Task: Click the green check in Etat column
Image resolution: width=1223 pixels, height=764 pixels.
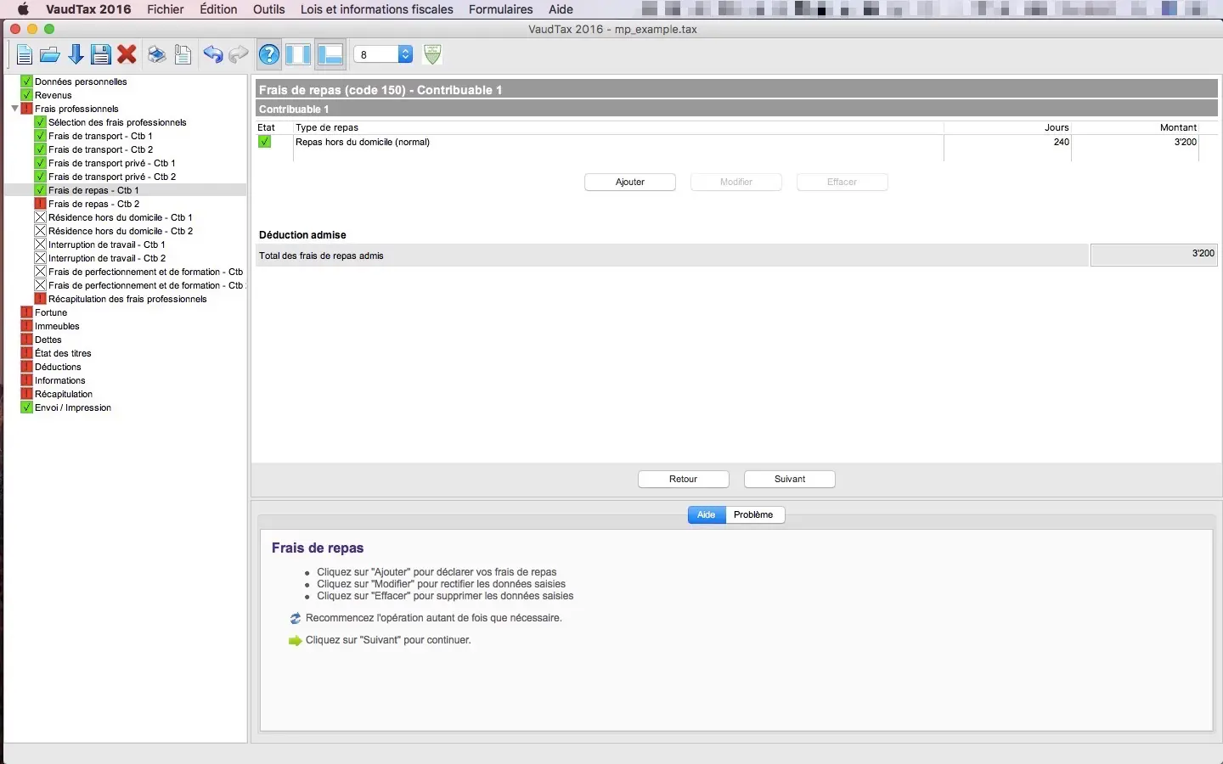Action: pyautogui.click(x=265, y=143)
